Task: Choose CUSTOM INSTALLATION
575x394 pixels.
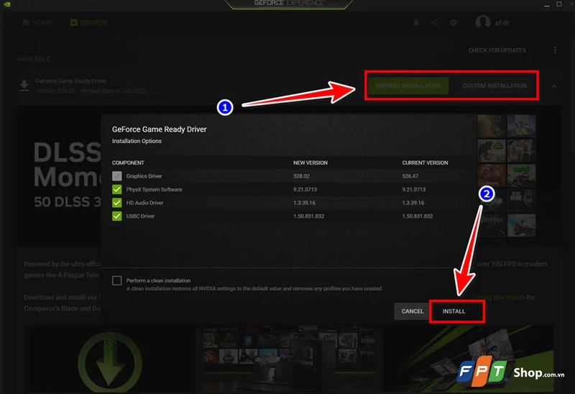Action: pyautogui.click(x=494, y=86)
